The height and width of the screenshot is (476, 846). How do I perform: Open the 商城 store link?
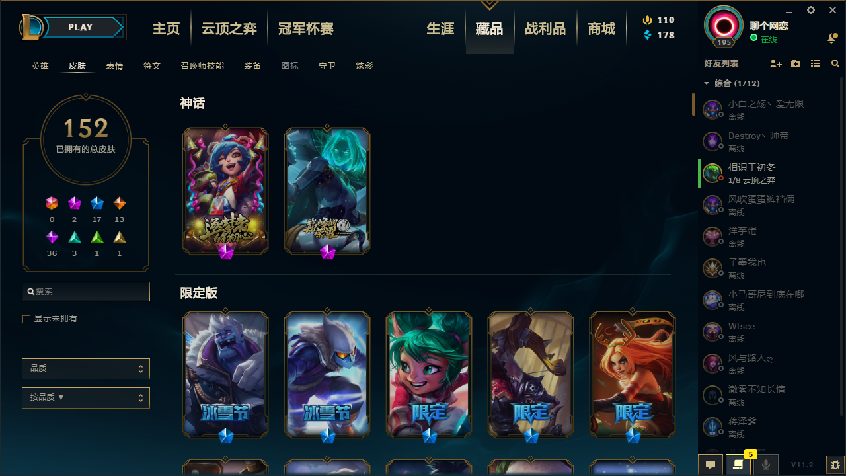601,28
